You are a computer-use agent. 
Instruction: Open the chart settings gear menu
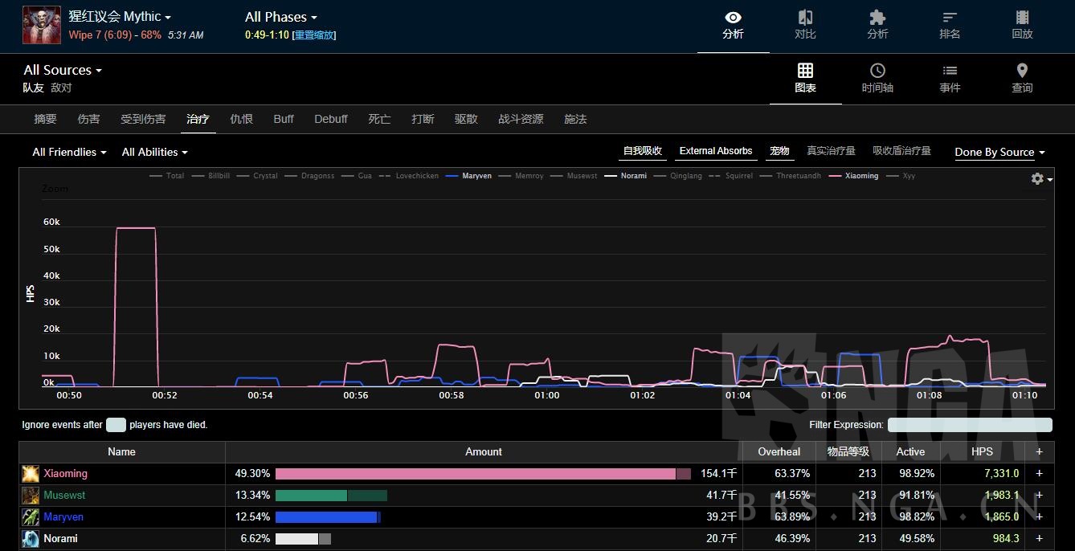pyautogui.click(x=1040, y=179)
